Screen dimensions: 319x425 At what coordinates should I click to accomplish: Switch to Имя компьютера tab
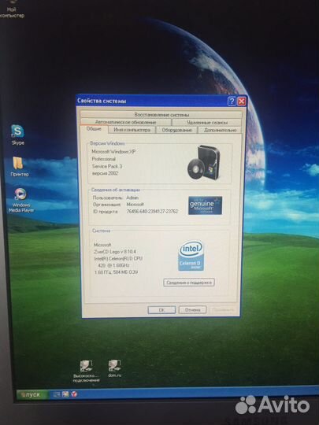point(132,130)
